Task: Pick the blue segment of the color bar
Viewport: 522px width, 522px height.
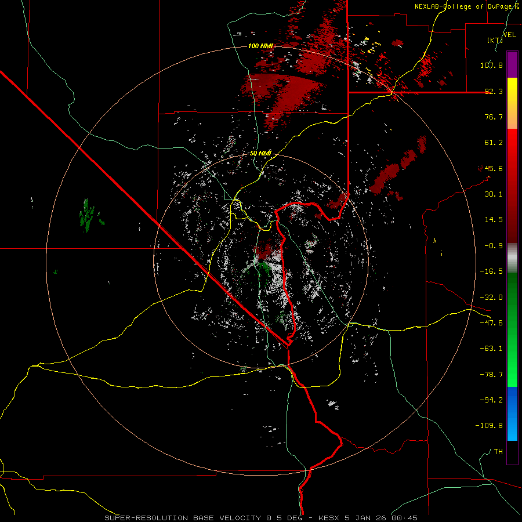Action: coord(512,414)
